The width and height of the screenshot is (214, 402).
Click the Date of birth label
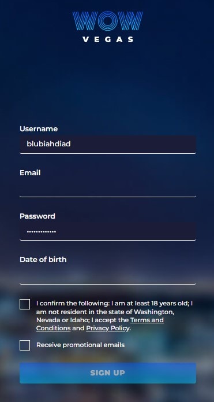pyautogui.click(x=43, y=260)
